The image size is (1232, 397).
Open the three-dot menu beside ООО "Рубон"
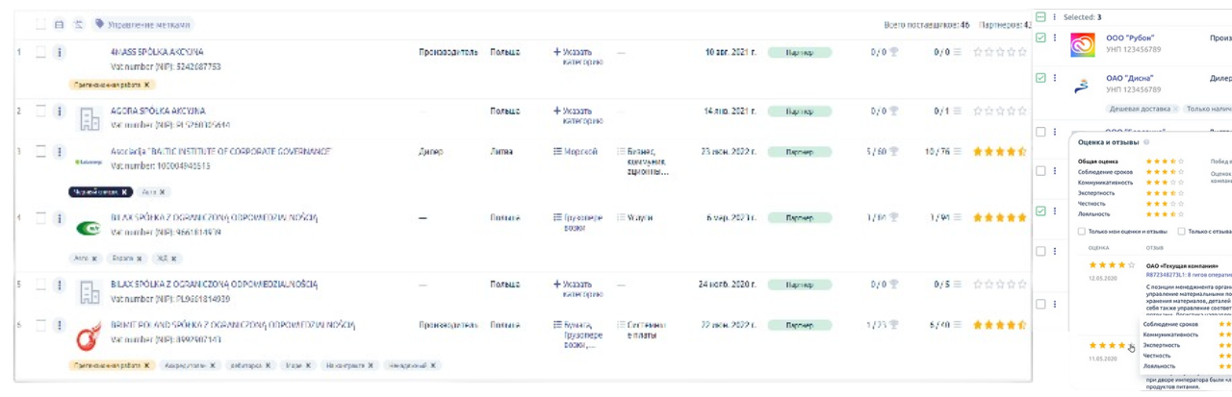tap(1056, 38)
